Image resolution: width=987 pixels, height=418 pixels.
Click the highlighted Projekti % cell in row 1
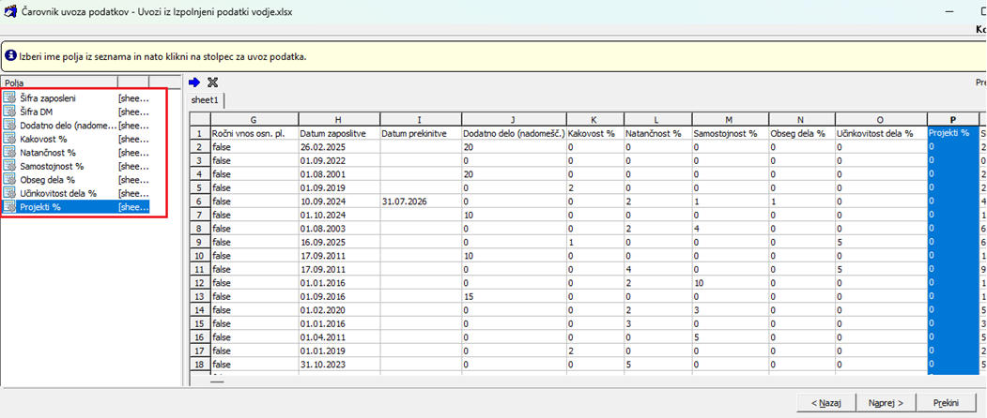953,133
